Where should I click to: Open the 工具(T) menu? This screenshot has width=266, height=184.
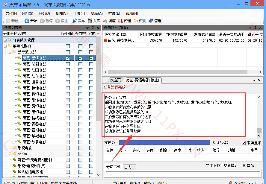coord(79,13)
